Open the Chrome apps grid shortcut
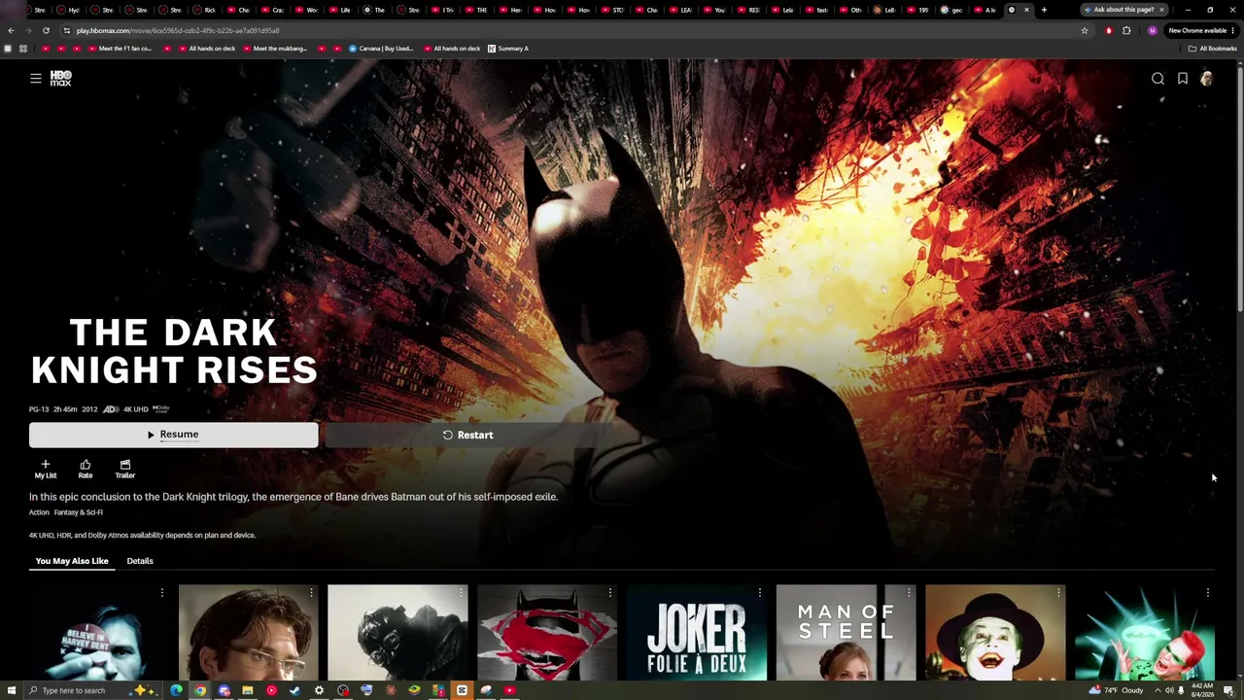This screenshot has width=1244, height=700. pyautogui.click(x=22, y=49)
